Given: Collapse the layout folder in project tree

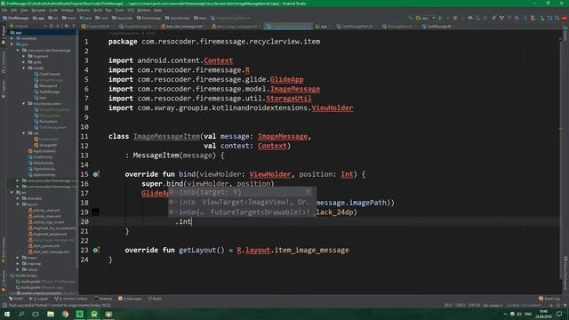Looking at the screenshot, I should [x=18, y=204].
